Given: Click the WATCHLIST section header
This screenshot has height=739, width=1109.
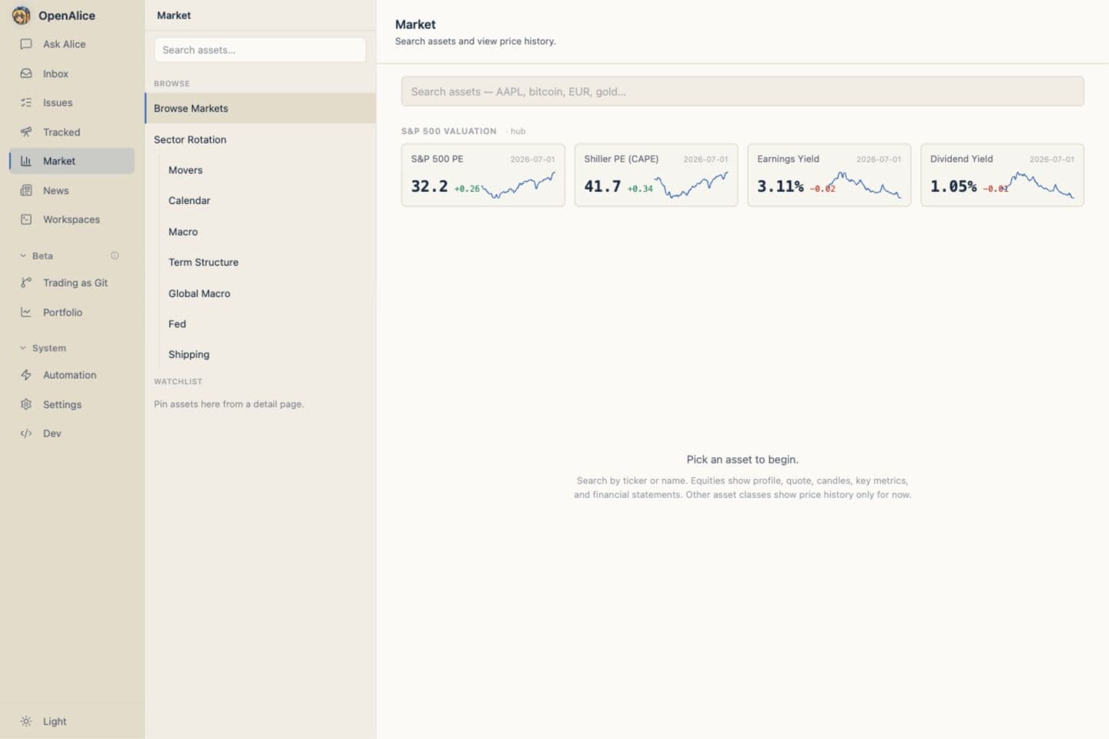Looking at the screenshot, I should 178,382.
